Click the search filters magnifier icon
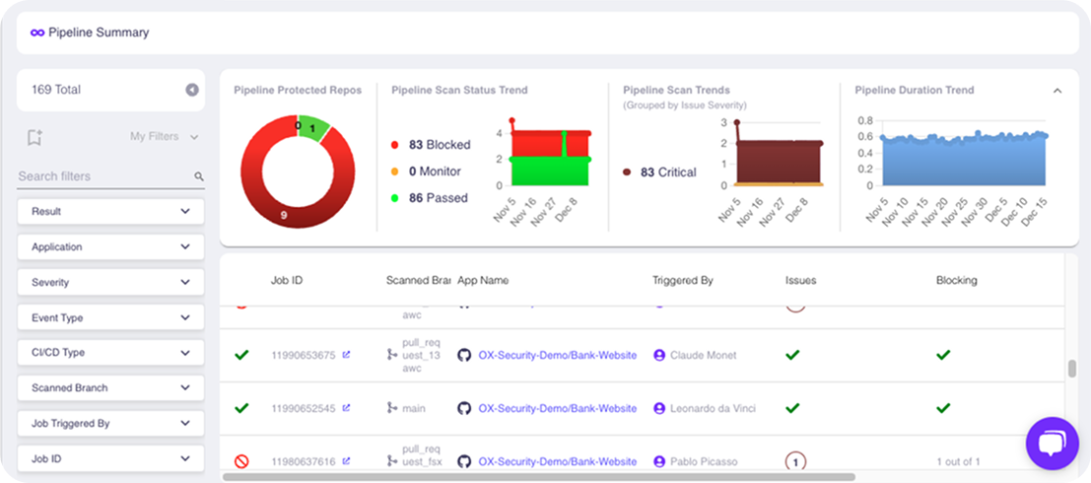This screenshot has width=1091, height=483. click(x=199, y=176)
